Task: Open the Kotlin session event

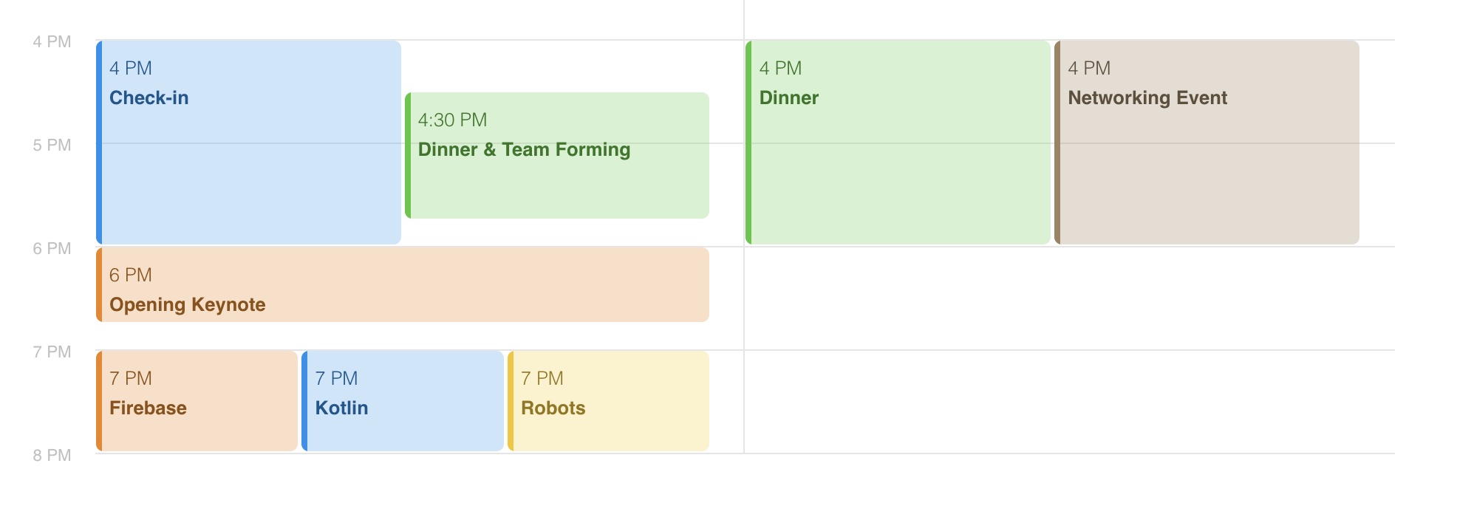Action: click(403, 401)
